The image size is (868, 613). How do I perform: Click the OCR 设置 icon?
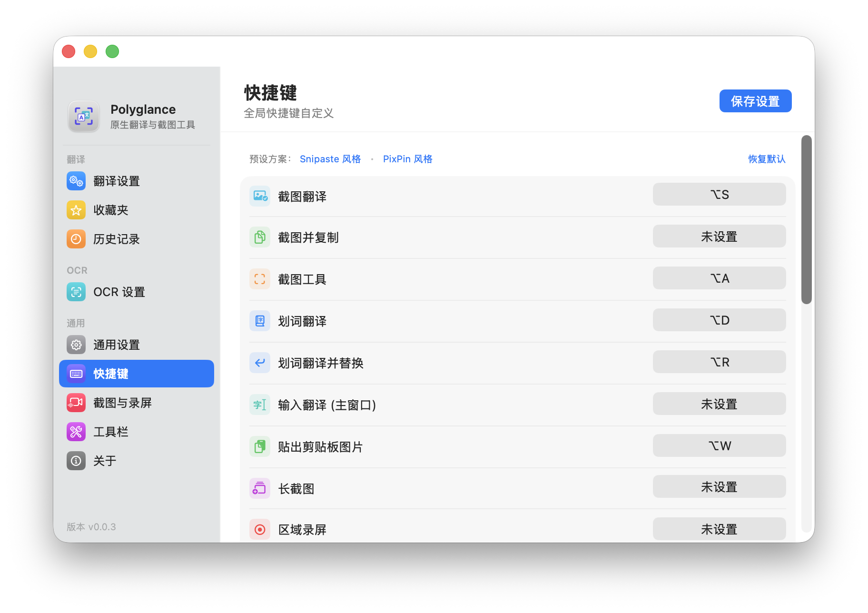click(x=76, y=292)
